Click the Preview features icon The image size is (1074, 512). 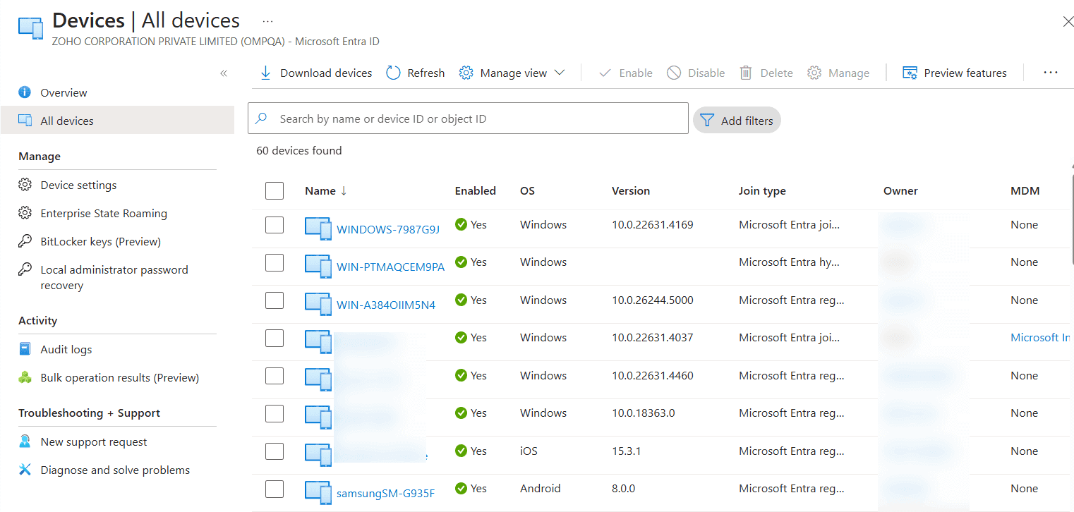pos(910,73)
